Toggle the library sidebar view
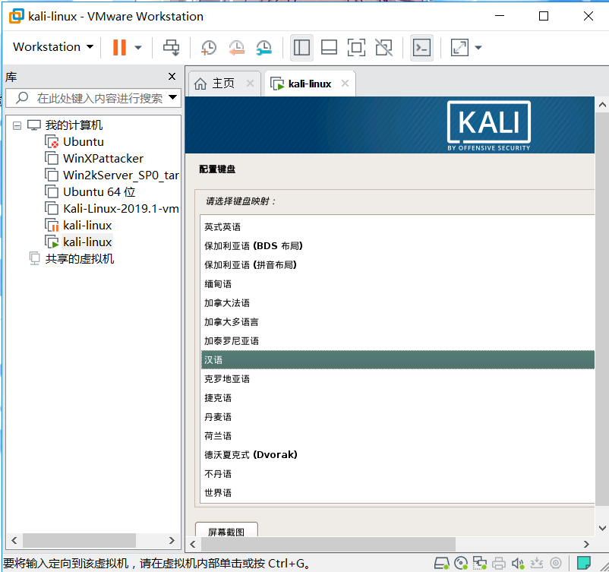Viewport: 609px width, 572px height. pyautogui.click(x=301, y=47)
